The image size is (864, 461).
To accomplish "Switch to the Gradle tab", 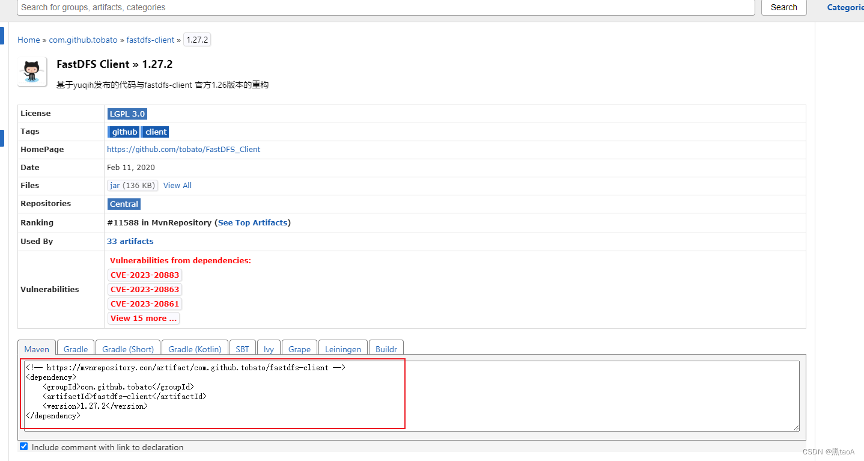I will pyautogui.click(x=76, y=349).
